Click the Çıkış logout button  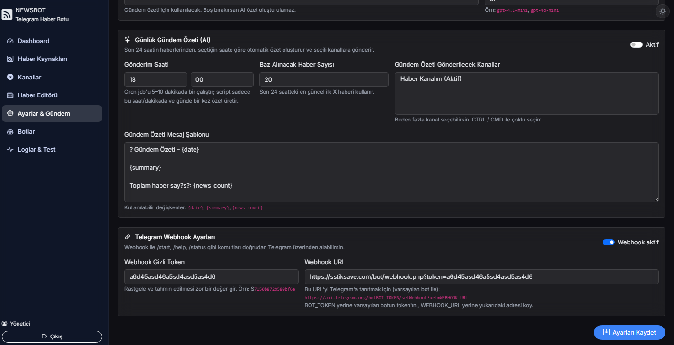point(52,336)
